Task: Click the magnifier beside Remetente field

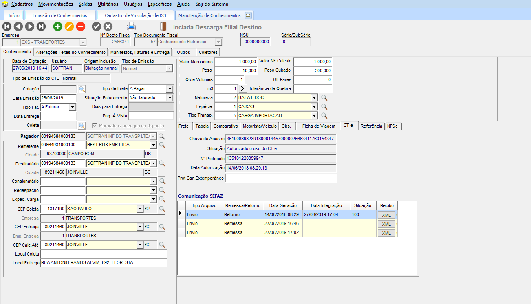Action: pos(162,145)
